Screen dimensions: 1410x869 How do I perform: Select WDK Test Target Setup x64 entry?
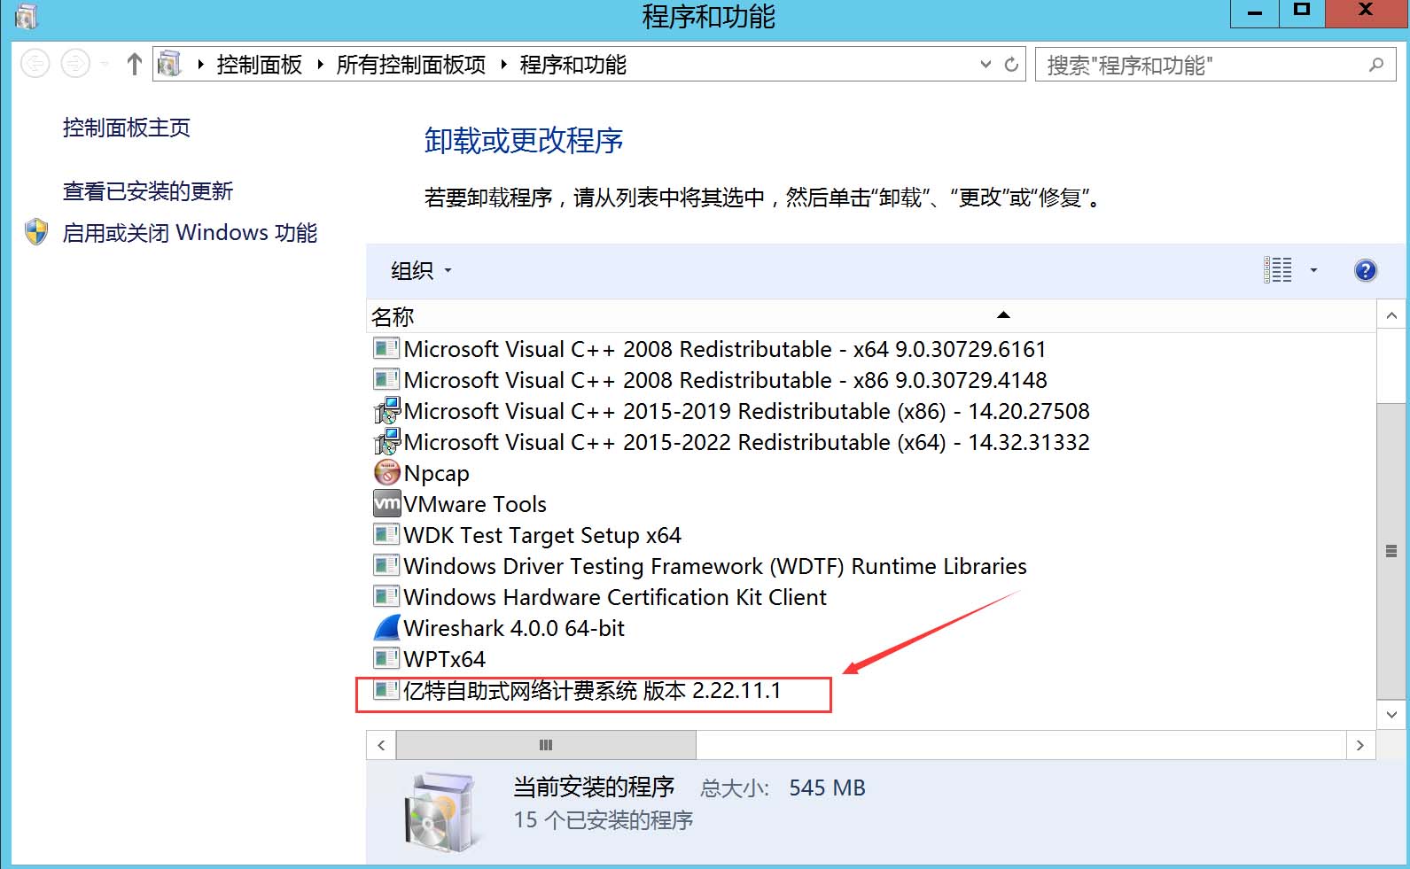point(527,535)
